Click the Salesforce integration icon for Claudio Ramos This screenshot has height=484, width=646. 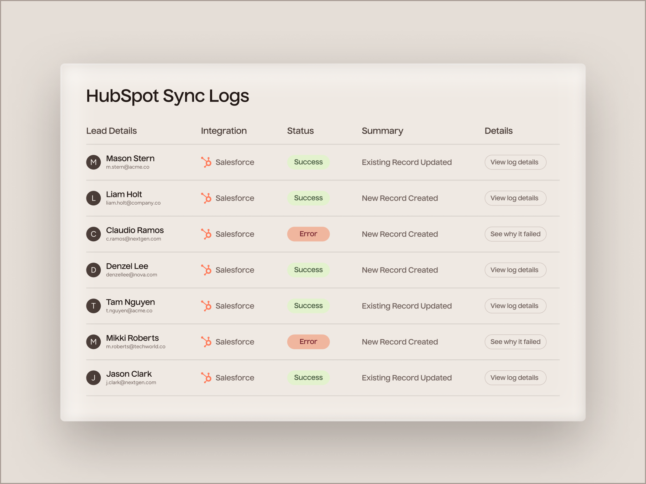207,234
